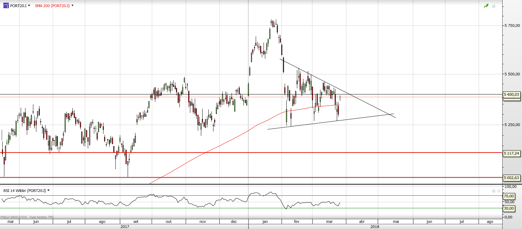The image size is (522, 229).
Task: Click the 'set' month label on time axis
Action: coord(136,222)
